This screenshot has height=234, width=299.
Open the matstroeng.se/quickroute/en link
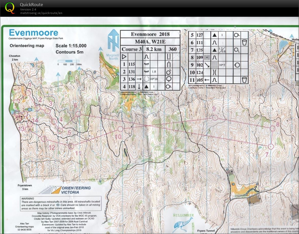click(41, 13)
